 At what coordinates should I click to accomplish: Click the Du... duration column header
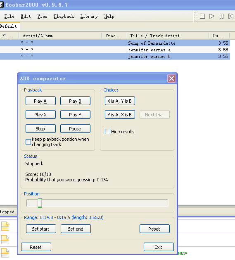tap(219, 36)
